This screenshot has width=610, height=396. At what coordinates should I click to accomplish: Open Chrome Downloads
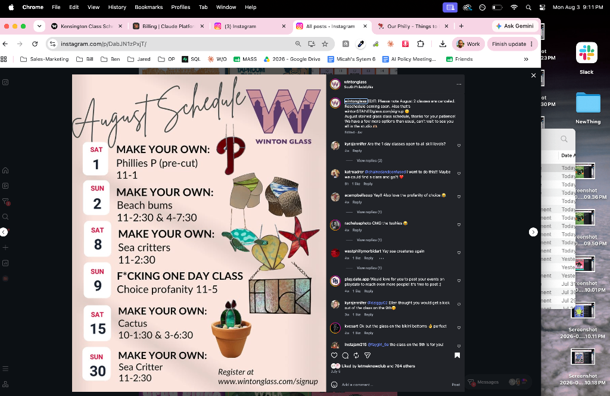pos(443,44)
